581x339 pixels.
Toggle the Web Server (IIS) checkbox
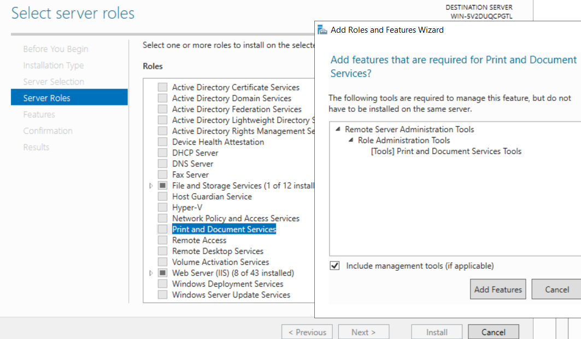[162, 273]
